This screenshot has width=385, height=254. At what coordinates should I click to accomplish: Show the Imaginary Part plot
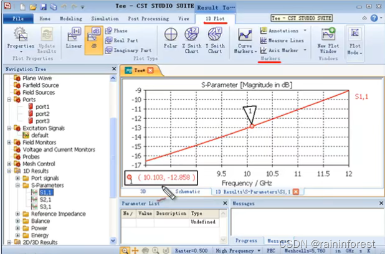tap(128, 50)
